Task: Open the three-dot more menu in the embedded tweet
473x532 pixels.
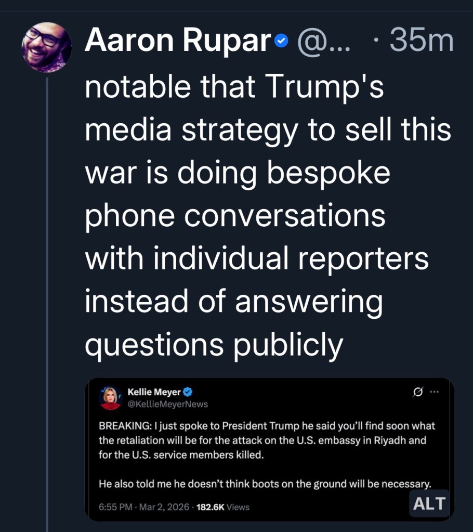Action: click(x=435, y=392)
